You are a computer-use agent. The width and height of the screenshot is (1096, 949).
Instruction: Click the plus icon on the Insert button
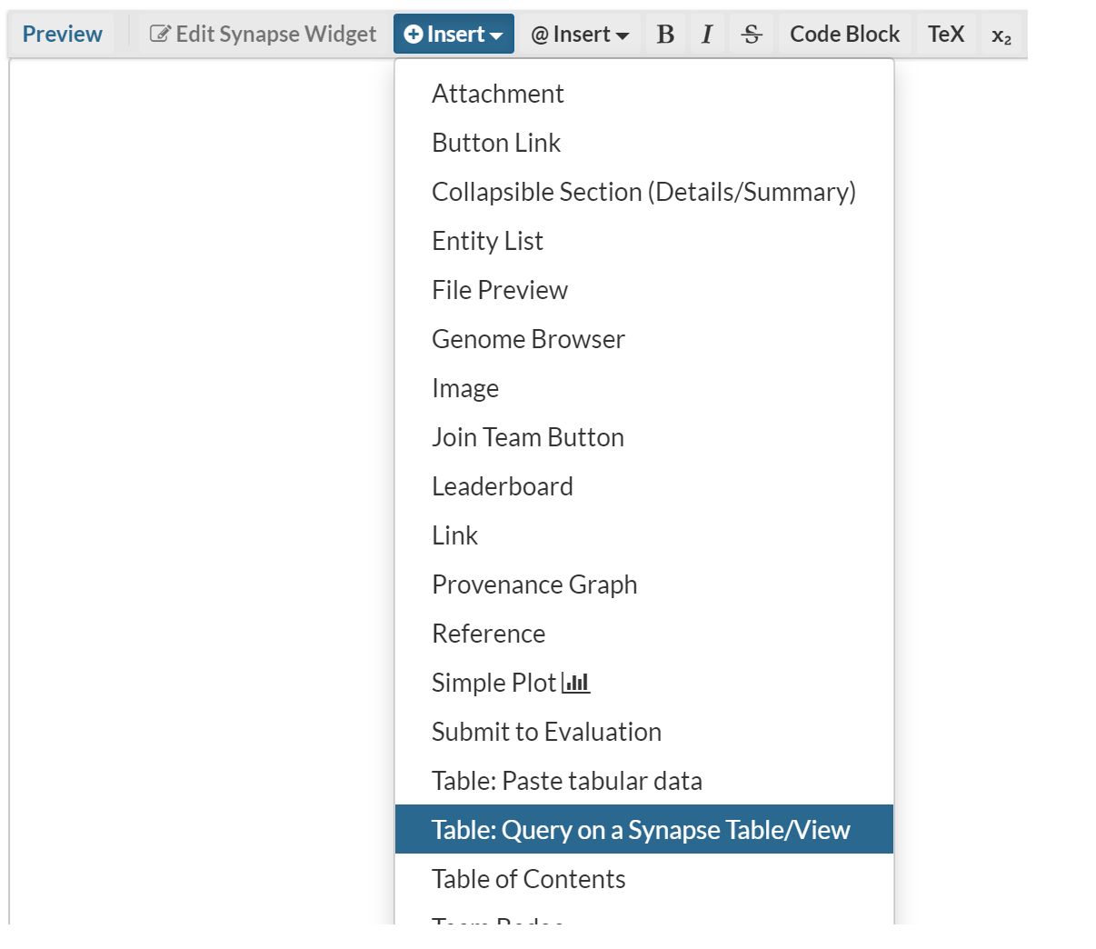tap(414, 33)
